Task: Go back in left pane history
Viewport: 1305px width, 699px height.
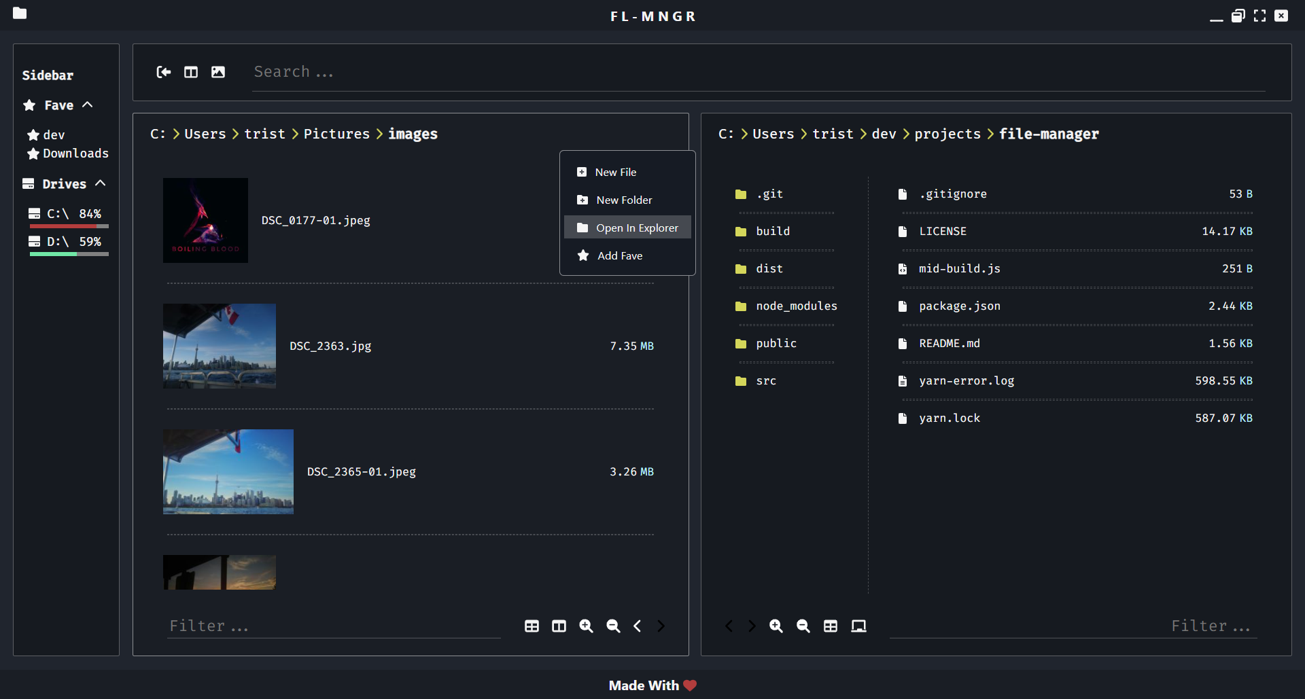Action: tap(638, 626)
